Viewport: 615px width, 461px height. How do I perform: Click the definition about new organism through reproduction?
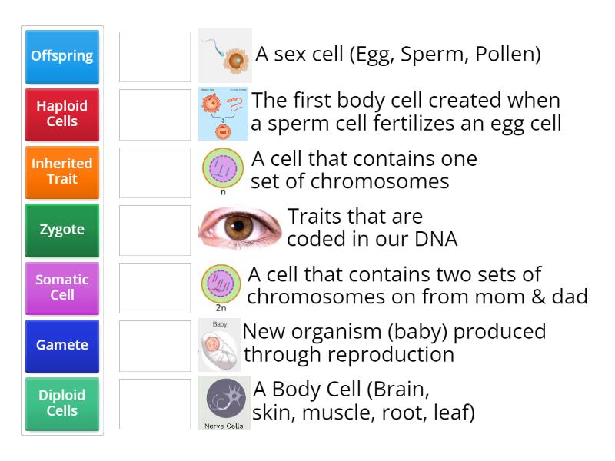(x=392, y=343)
